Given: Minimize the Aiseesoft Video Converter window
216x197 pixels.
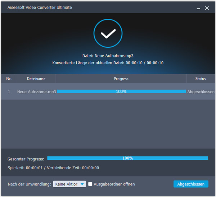Looking at the screenshot, I should [198, 8].
